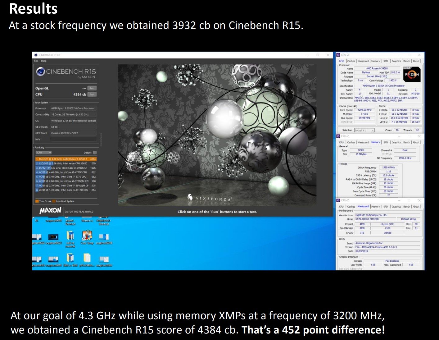Open the Cinebench File menu
439x340 pixels.
36,61
